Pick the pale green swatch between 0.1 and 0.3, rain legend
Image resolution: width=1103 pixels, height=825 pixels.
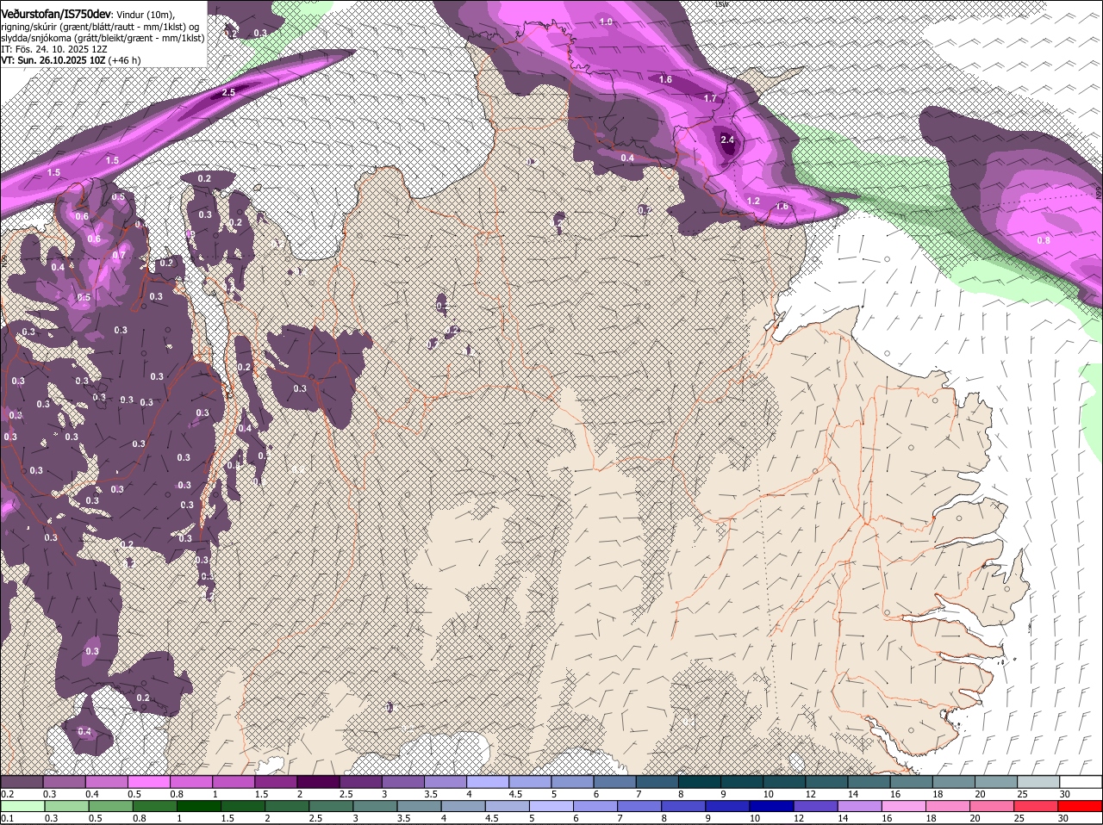(x=22, y=807)
